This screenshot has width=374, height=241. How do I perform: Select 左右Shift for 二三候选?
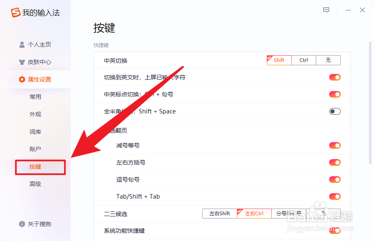coord(219,213)
